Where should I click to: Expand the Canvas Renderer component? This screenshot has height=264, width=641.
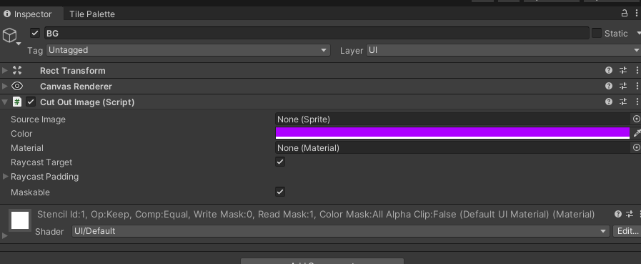coord(5,86)
